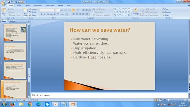Increase font size with Grow Font
This screenshot has height=107, width=190.
(62, 10)
